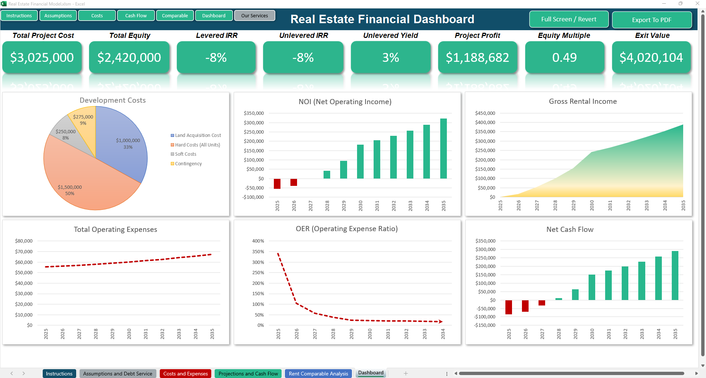Go to Our Services page button
Image resolution: width=706 pixels, height=378 pixels.
[x=254, y=16]
